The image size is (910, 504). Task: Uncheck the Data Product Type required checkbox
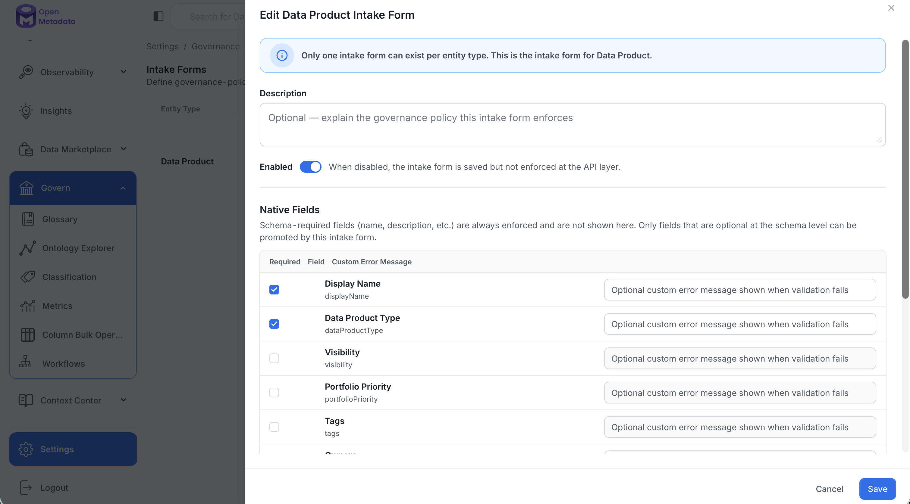click(x=274, y=324)
